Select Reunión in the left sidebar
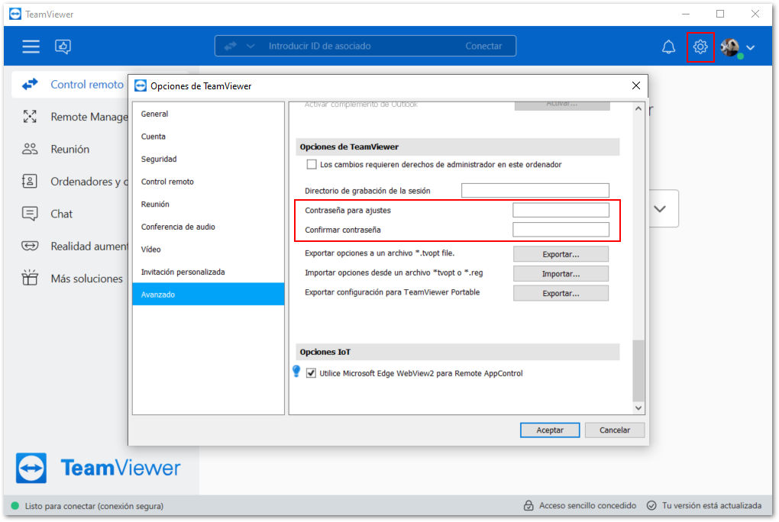This screenshot has width=779, height=522. [69, 149]
